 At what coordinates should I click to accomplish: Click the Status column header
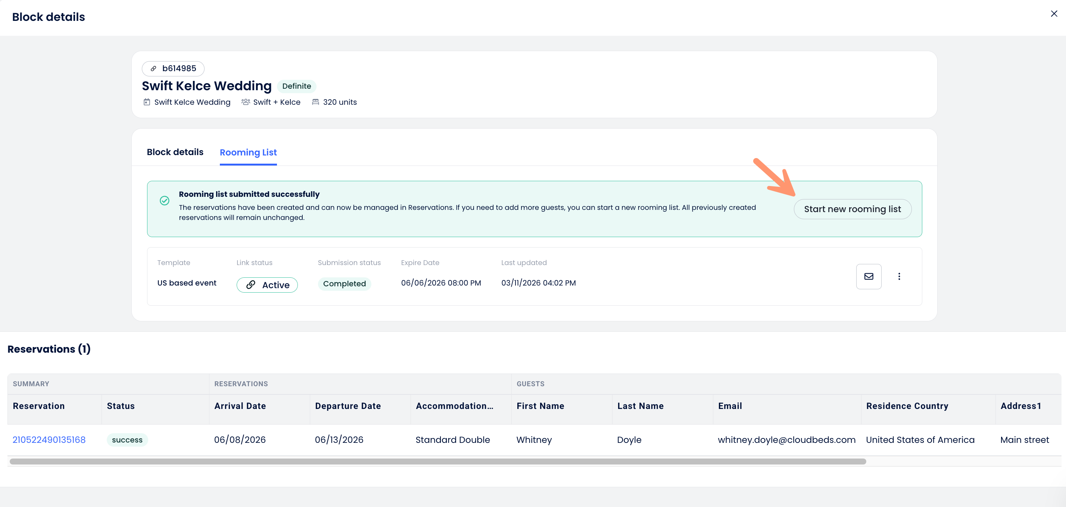121,406
